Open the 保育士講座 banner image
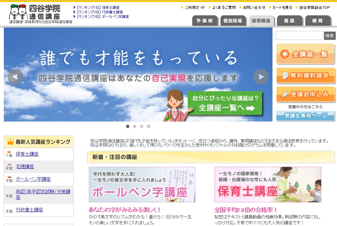Viewport: 337px width, 226px height. pos(268,185)
